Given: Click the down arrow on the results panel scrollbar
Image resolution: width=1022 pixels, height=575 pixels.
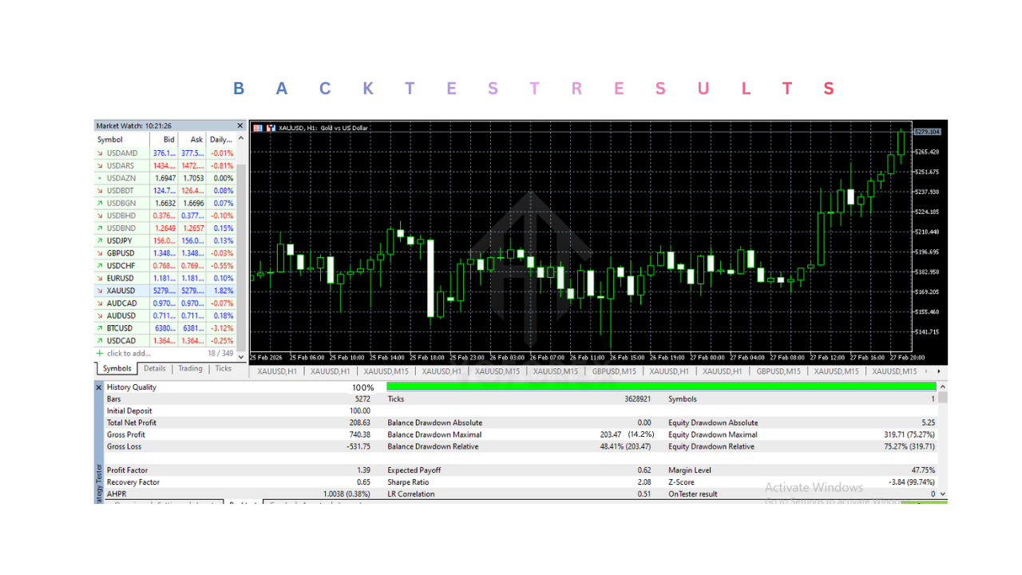Looking at the screenshot, I should coord(941,494).
